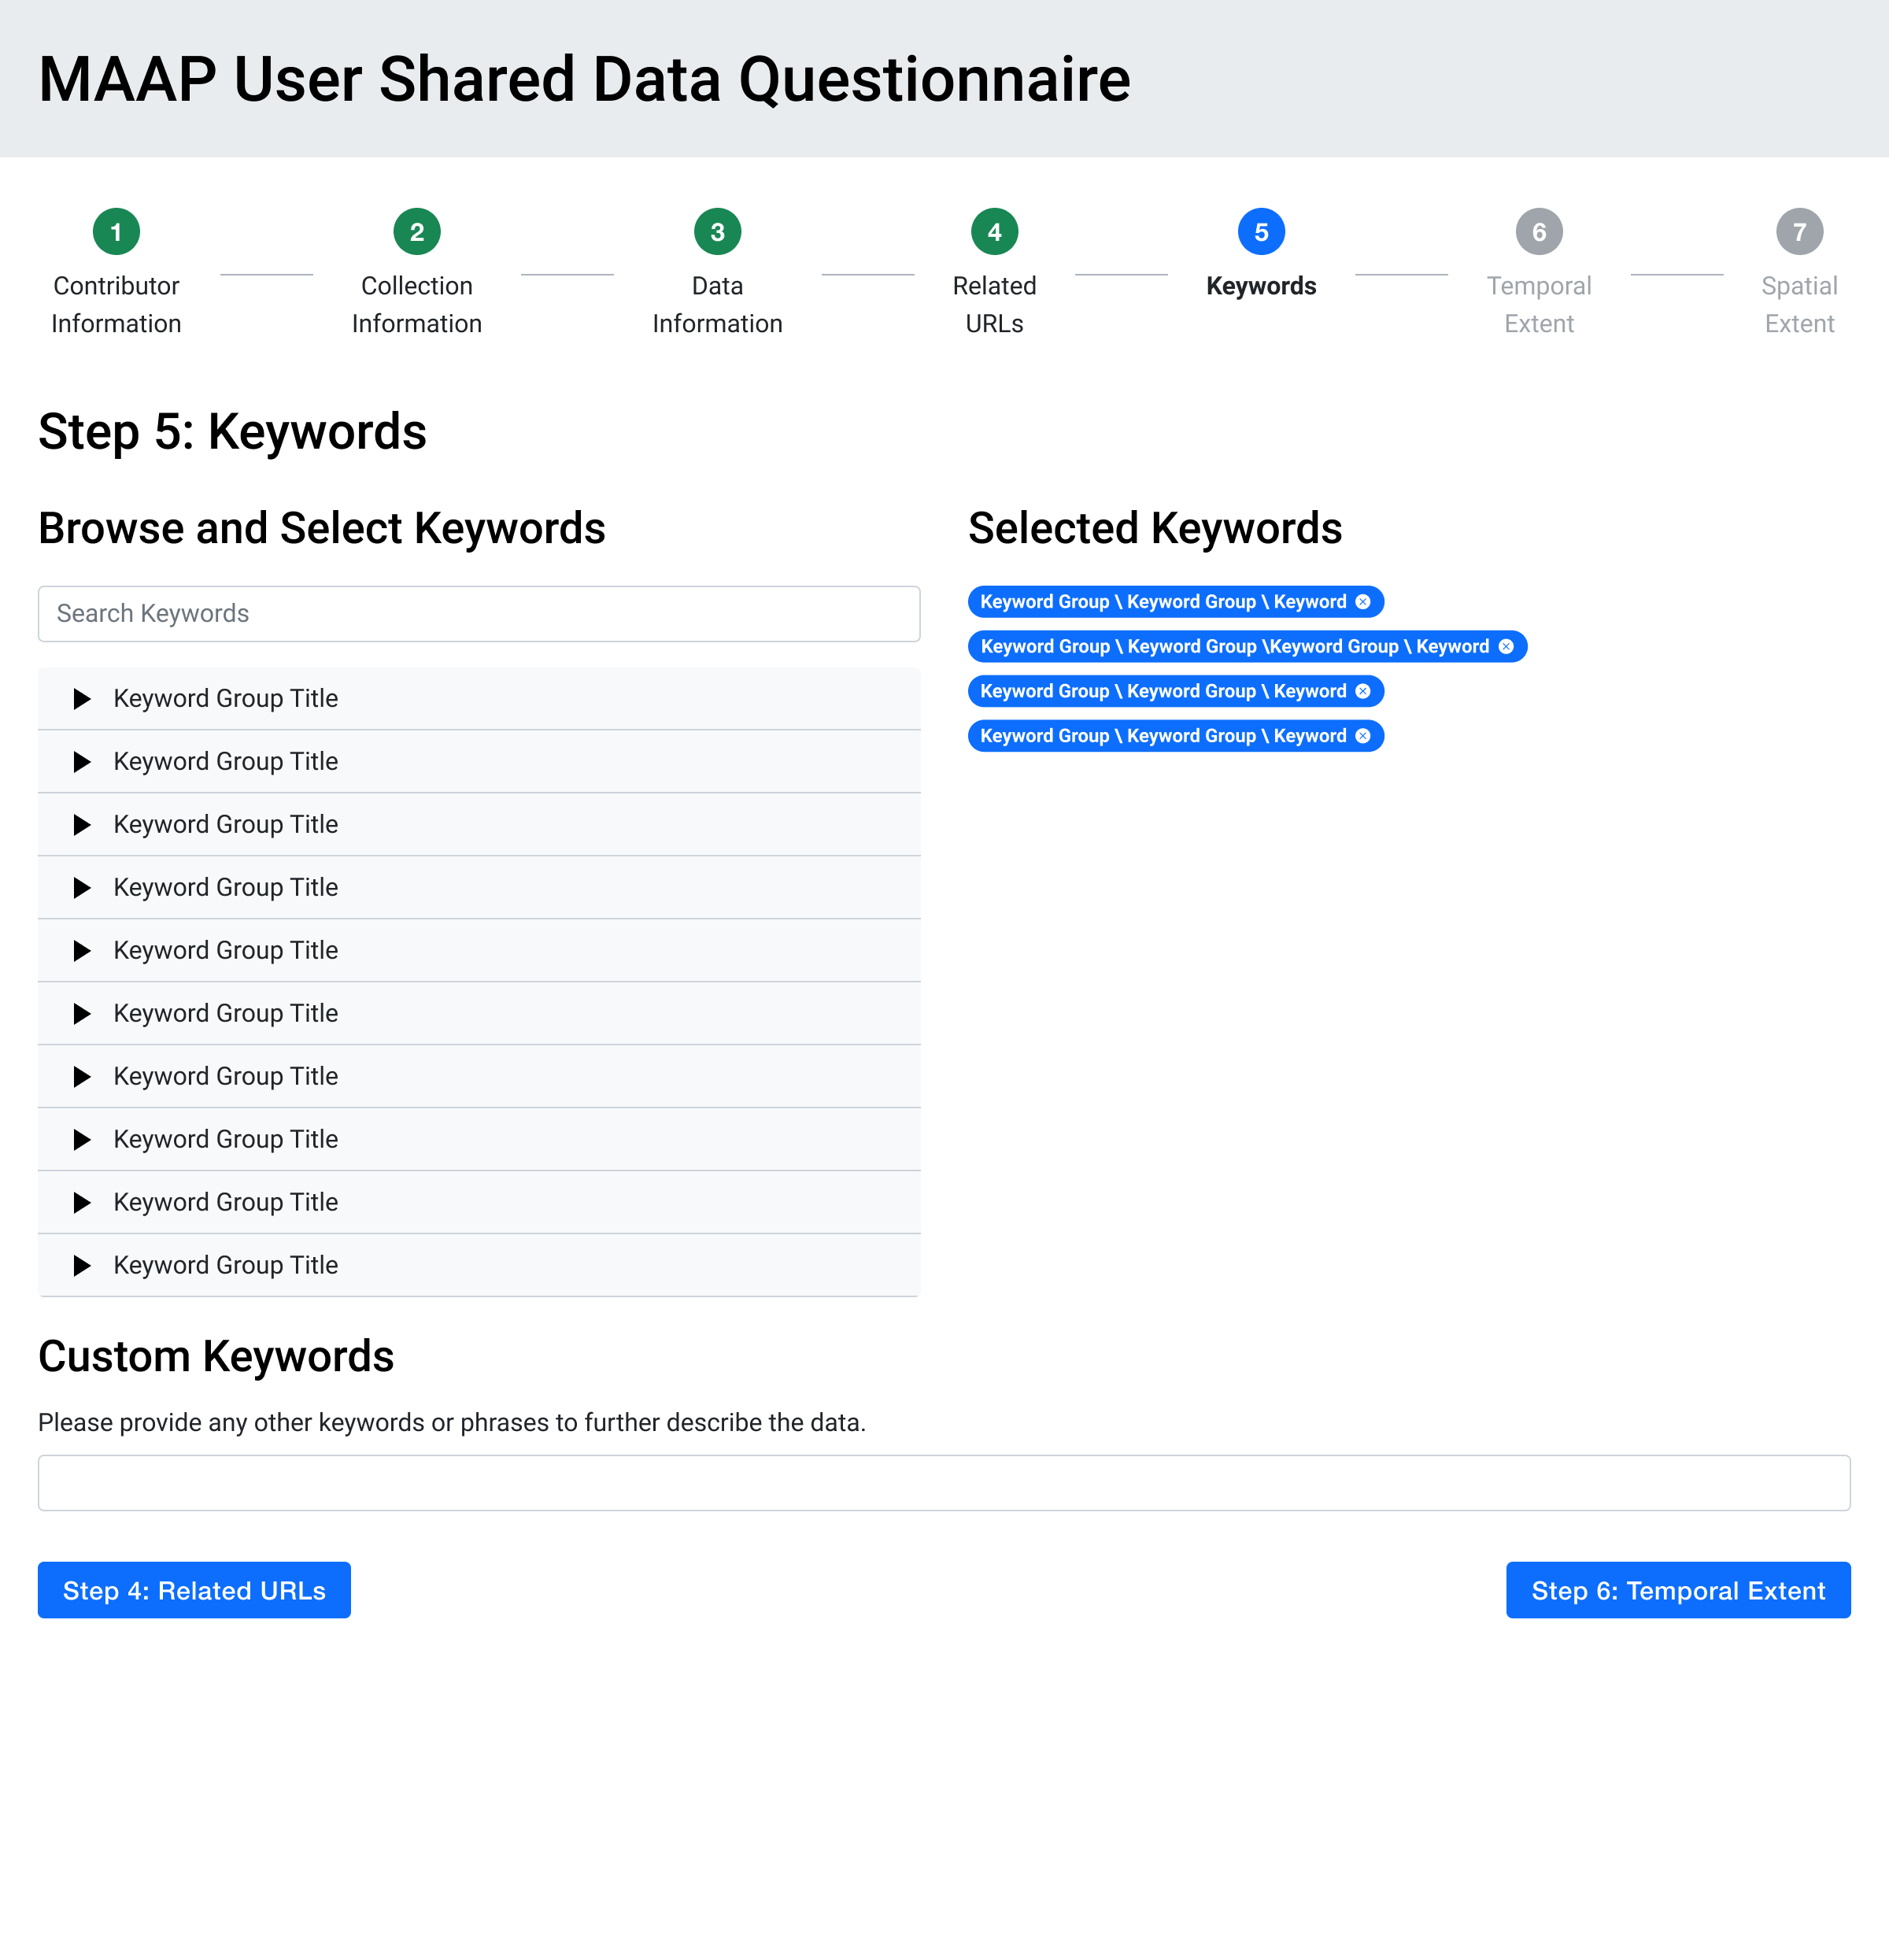Image resolution: width=1889 pixels, height=1960 pixels.
Task: Click the Custom Keywords text box
Action: pyautogui.click(x=944, y=1482)
